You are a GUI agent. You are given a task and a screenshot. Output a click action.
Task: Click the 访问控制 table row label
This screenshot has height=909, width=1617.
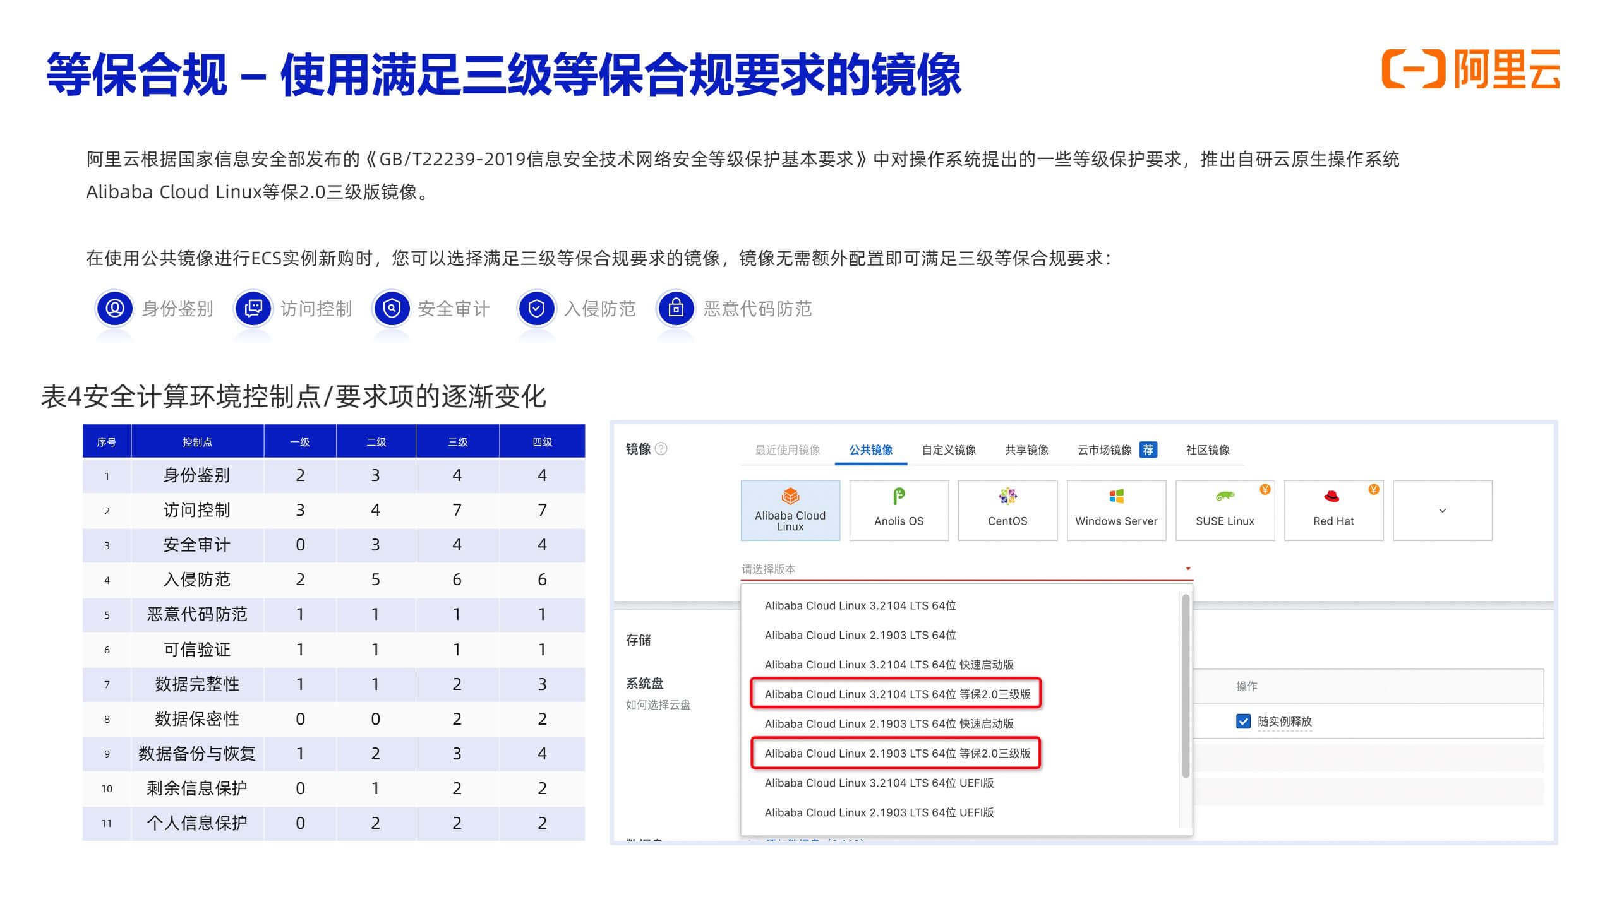pyautogui.click(x=196, y=510)
